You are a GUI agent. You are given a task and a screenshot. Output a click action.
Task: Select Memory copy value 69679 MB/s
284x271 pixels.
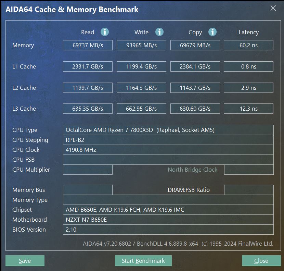[195, 45]
